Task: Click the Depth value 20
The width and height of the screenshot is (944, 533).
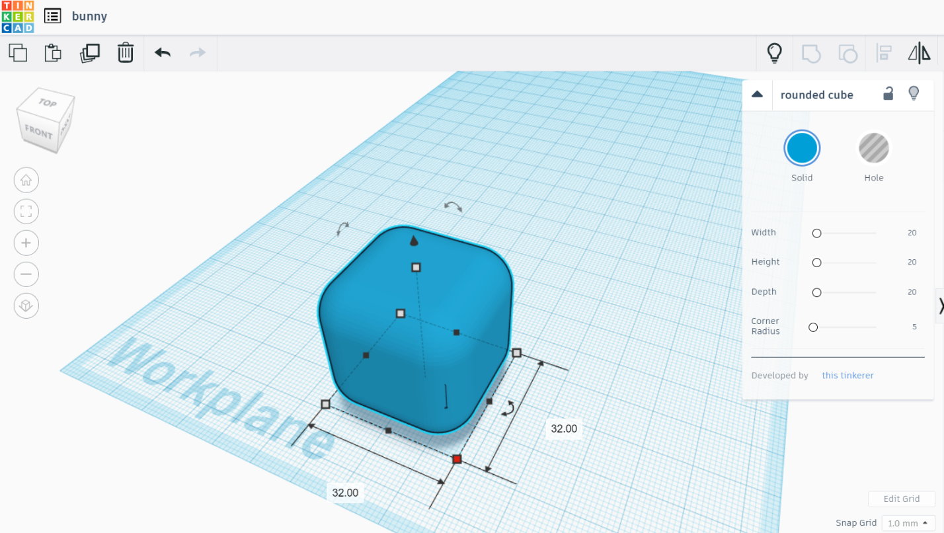Action: click(x=912, y=292)
